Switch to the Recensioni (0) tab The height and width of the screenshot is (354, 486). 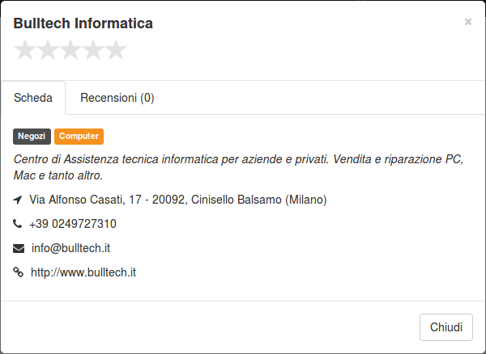coord(117,98)
